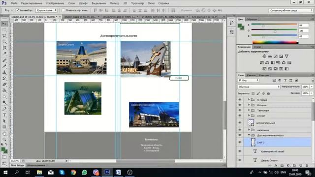Add layer mask icon
The height and width of the screenshot is (177, 315).
pos(282,166)
